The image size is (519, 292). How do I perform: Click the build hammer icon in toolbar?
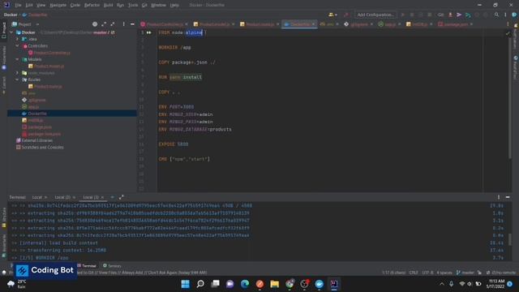click(x=346, y=15)
